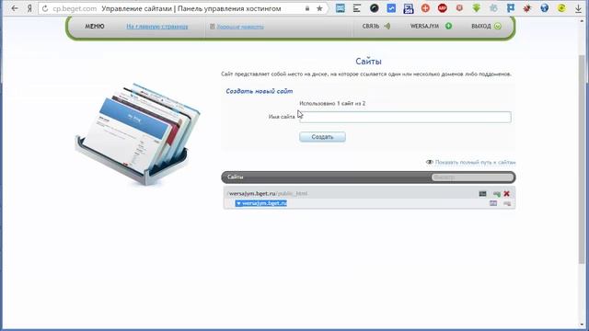Click the domain settings icon on the wersajym.bget.ru subrow

tap(493, 203)
